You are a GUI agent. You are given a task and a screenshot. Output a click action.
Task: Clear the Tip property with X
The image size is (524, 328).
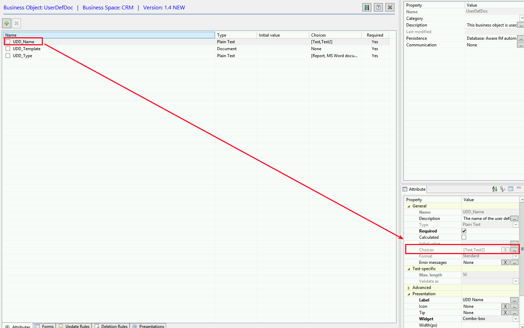point(505,313)
